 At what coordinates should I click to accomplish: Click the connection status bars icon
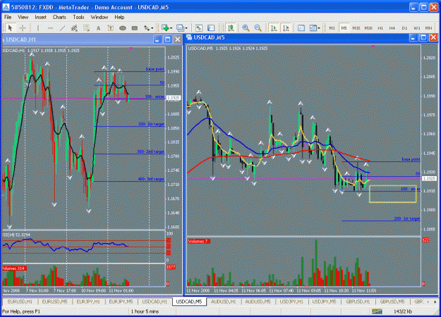pyautogui.click(x=377, y=311)
